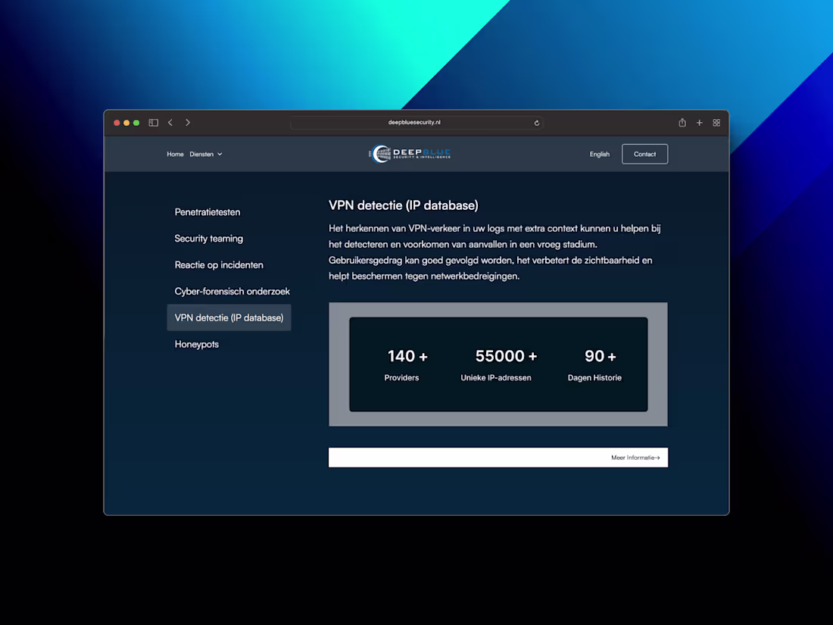Open the Contact button
This screenshot has height=625, width=833.
644,154
